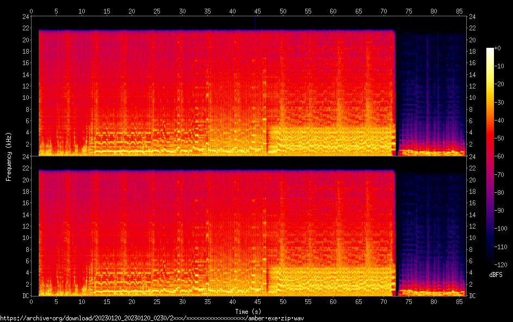The height and width of the screenshot is (322, 513).
Task: Click the "Frequency (kHz)" vertical axis label
Action: (8, 156)
